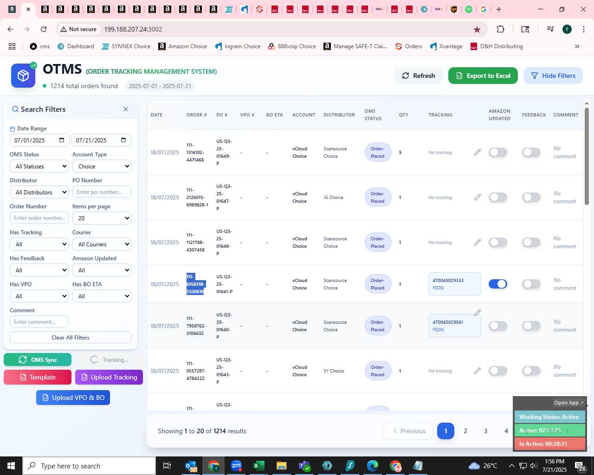
Task: Open the notification center icon
Action: (x=580, y=466)
